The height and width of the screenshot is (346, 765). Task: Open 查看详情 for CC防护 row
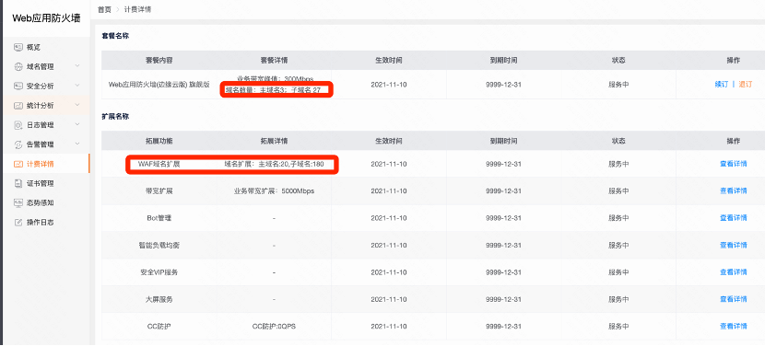[x=734, y=326]
